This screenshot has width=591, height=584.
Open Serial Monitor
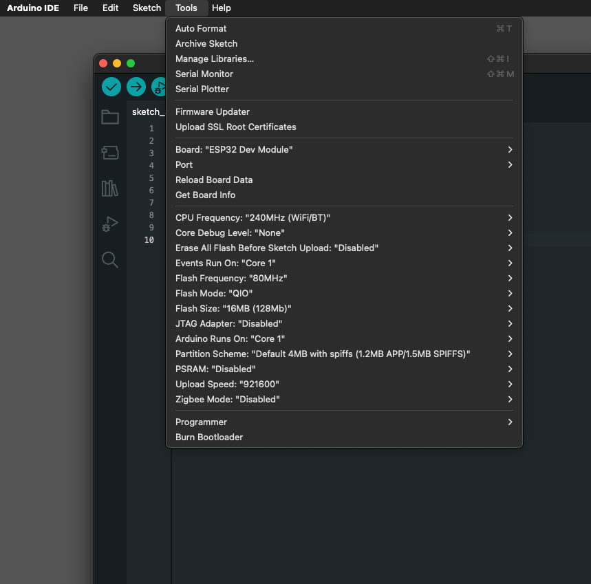coord(344,74)
